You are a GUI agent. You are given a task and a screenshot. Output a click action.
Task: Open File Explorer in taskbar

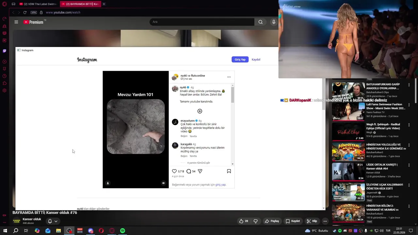58,231
